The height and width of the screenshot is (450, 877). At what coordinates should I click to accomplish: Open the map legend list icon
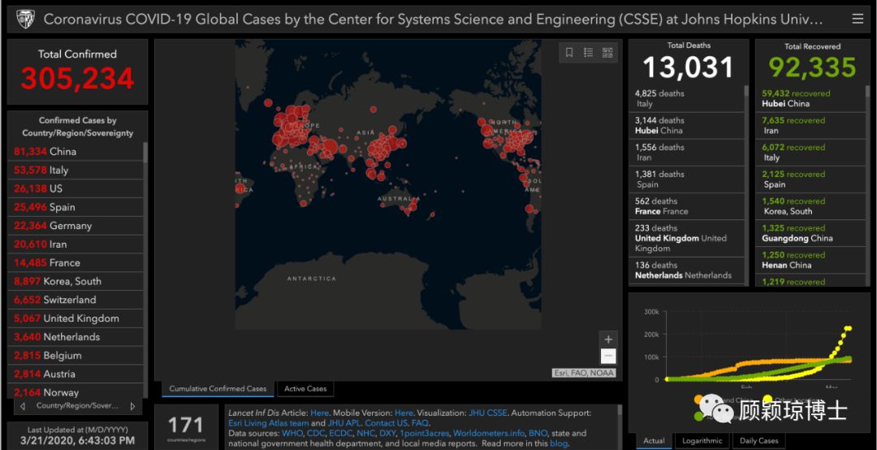pyautogui.click(x=589, y=53)
